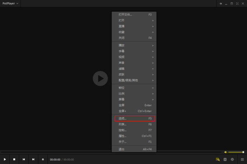The height and width of the screenshot is (164, 247).
Task: Mute audio using the yellow speaker icon
Action: [226, 152]
